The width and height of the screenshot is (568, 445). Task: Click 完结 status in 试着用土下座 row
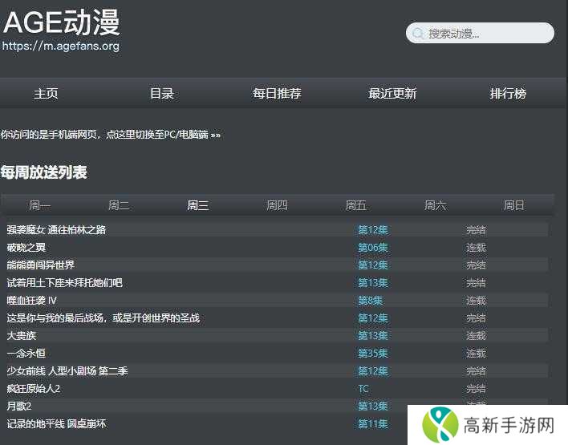coord(476,283)
